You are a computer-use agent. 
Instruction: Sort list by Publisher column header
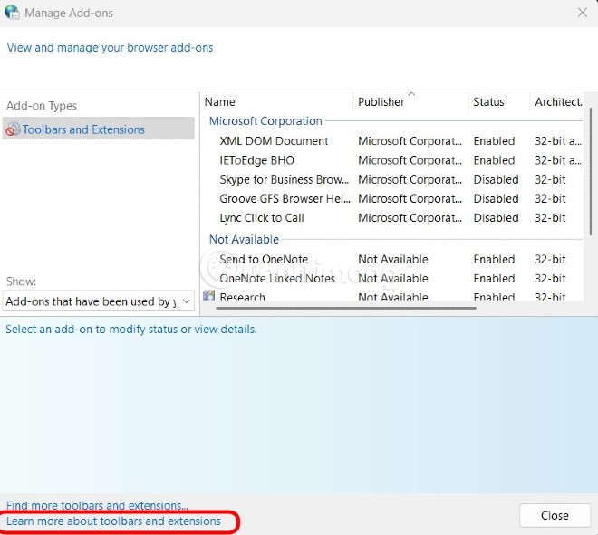coord(381,102)
